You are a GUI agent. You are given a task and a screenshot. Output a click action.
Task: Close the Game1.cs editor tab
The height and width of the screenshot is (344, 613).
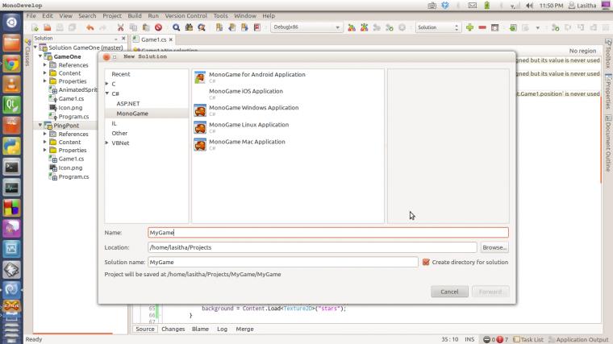[171, 39]
